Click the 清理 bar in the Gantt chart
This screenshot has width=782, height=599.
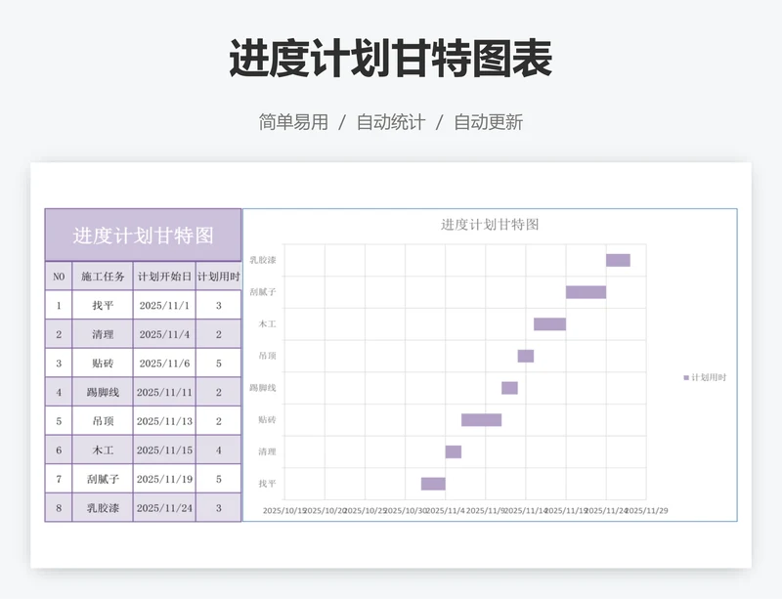(x=453, y=450)
